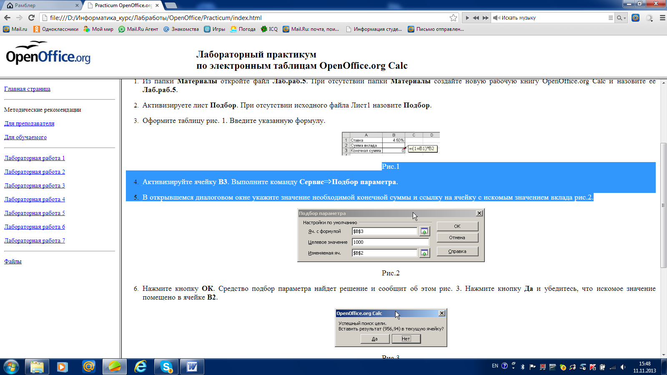Image resolution: width=667 pixels, height=375 pixels.
Task: Open the Файлы link
Action: point(13,261)
